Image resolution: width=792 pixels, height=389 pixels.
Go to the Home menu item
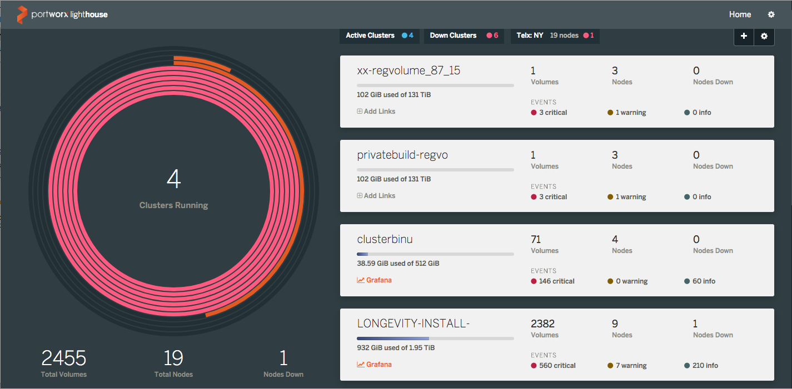coord(740,14)
